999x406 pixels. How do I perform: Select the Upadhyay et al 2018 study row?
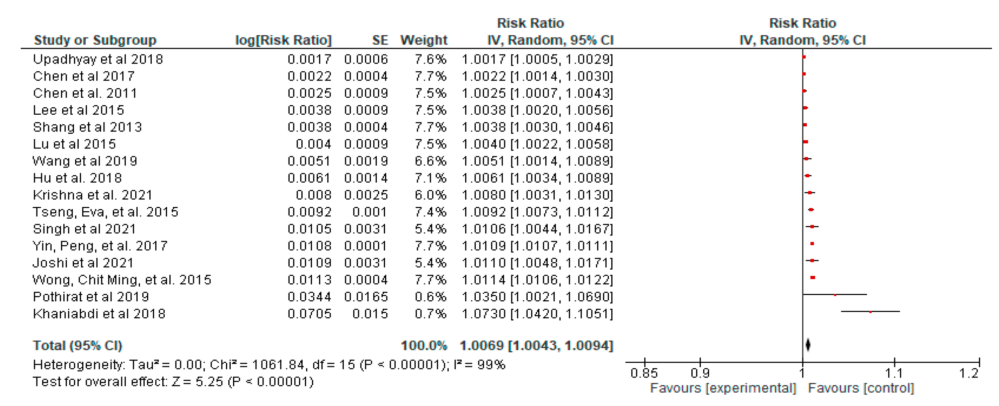coord(98,59)
